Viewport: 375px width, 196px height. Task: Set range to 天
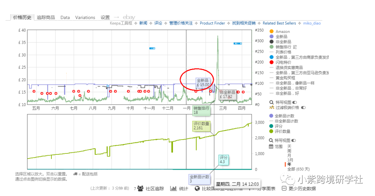coord(289,146)
